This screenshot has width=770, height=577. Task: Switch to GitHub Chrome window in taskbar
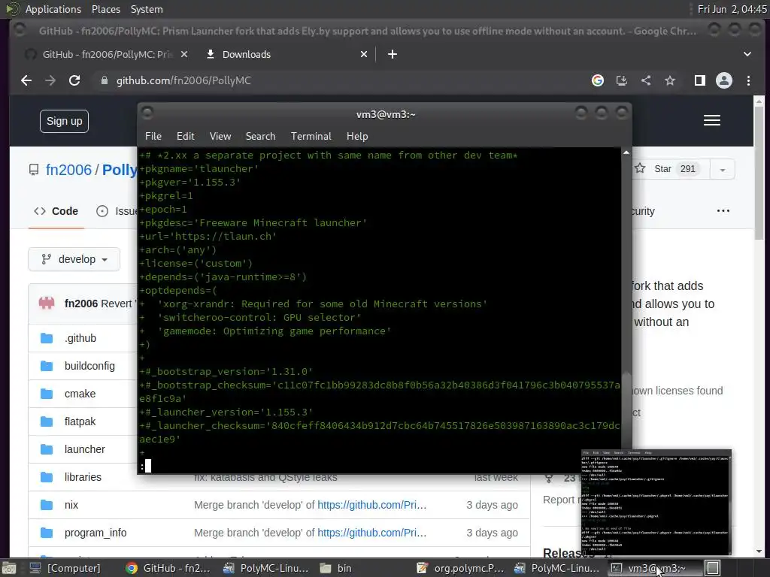pyautogui.click(x=168, y=568)
